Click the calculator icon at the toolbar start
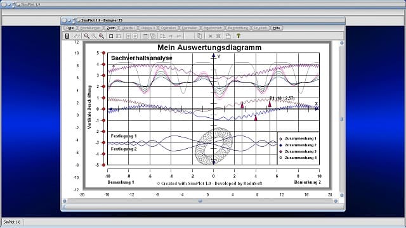Screen dimensions: 406x228 click(67, 36)
